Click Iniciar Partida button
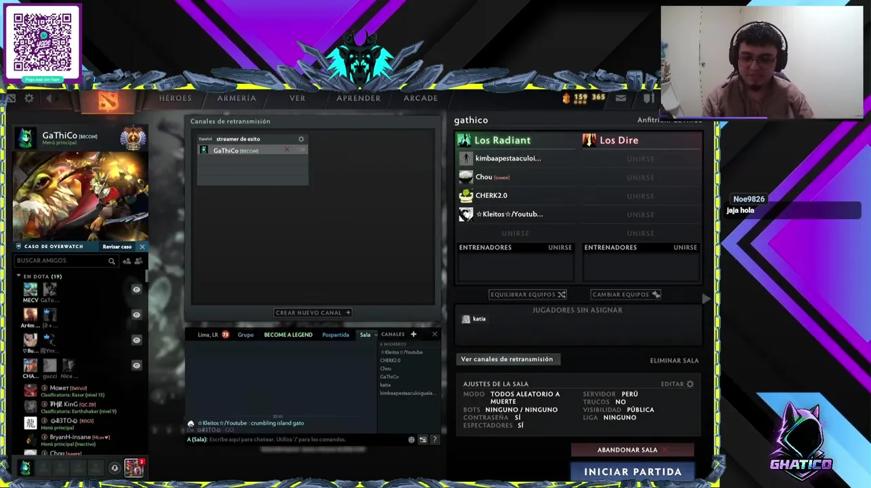Screen dimensions: 871x488 tap(632, 472)
